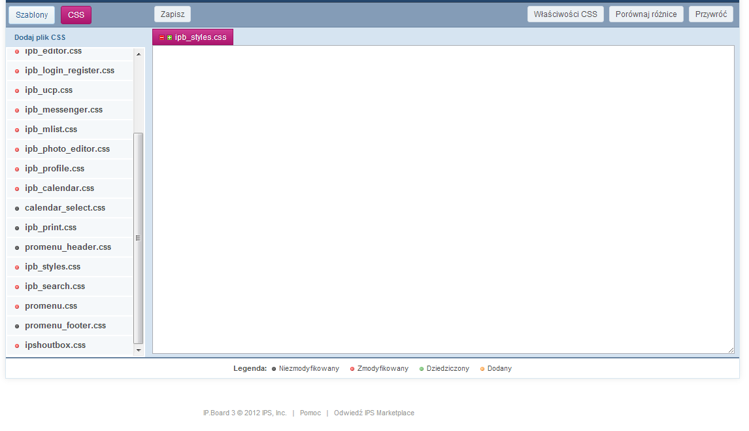Click the red status dot beside ipb_ucp.css
The height and width of the screenshot is (431, 749).
[x=17, y=91]
